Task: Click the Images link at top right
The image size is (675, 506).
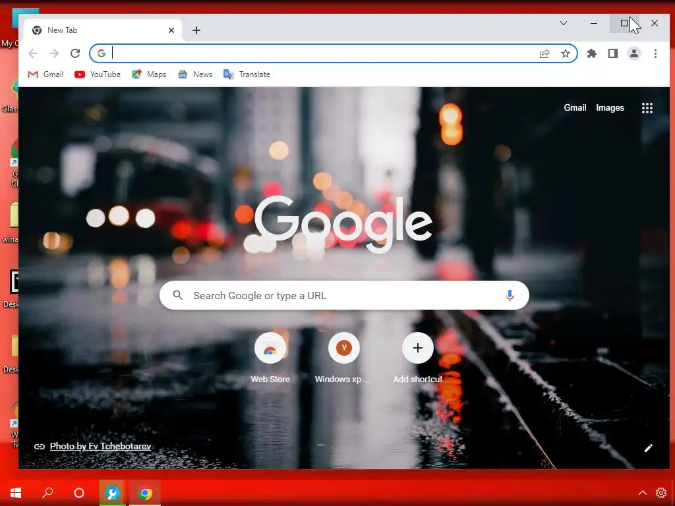Action: (610, 108)
